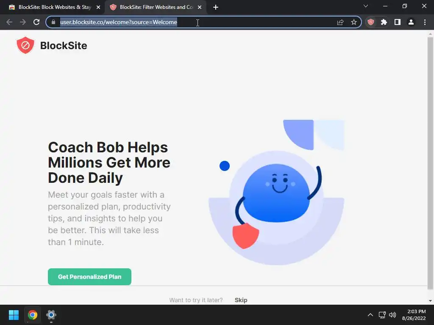Bookmark this page with the star icon
Viewport: 434px width, 325px height.
(x=354, y=22)
